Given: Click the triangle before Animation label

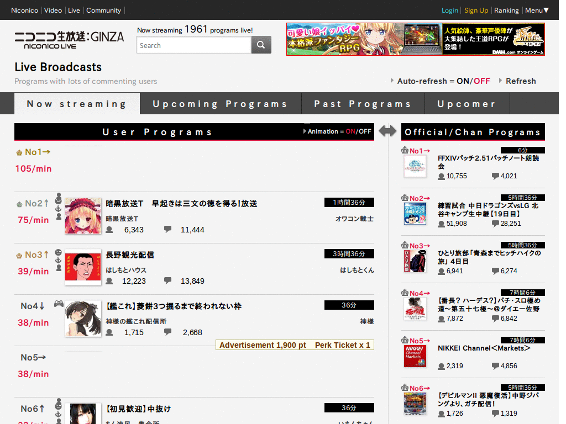Looking at the screenshot, I should (x=305, y=131).
